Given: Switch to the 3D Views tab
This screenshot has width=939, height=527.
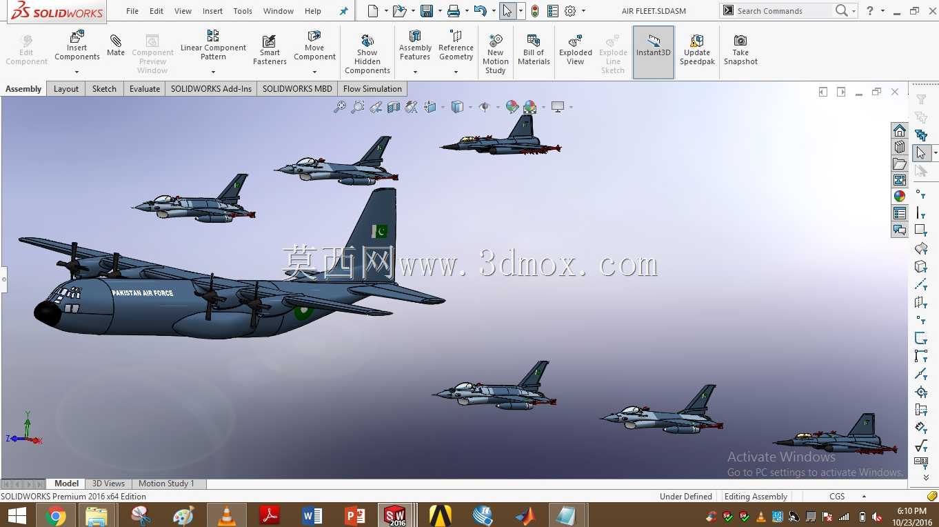Looking at the screenshot, I should point(109,484).
